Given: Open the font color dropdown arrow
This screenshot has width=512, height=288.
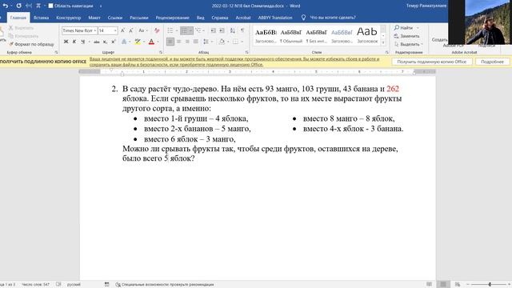Looking at the screenshot, I should point(158,42).
